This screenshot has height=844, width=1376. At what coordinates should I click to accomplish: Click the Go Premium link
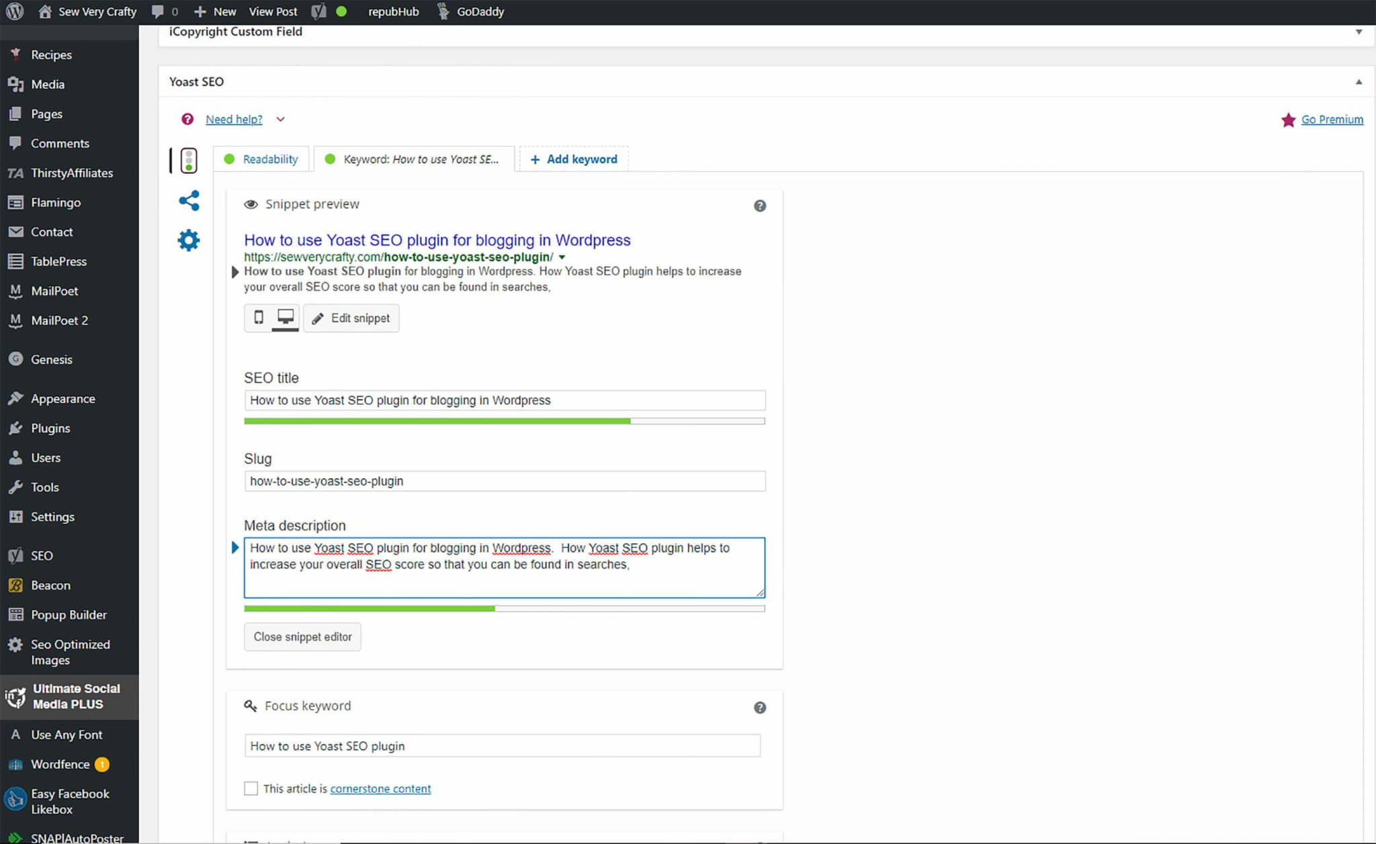coord(1332,119)
